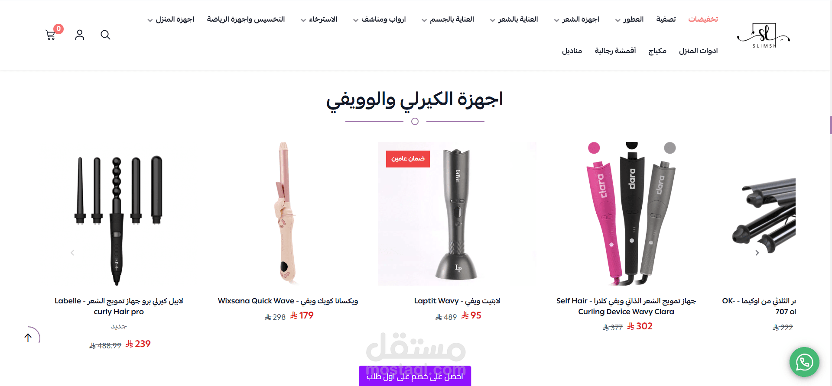Click the first-order discount purple button
This screenshot has height=386, width=832.
[x=415, y=376]
